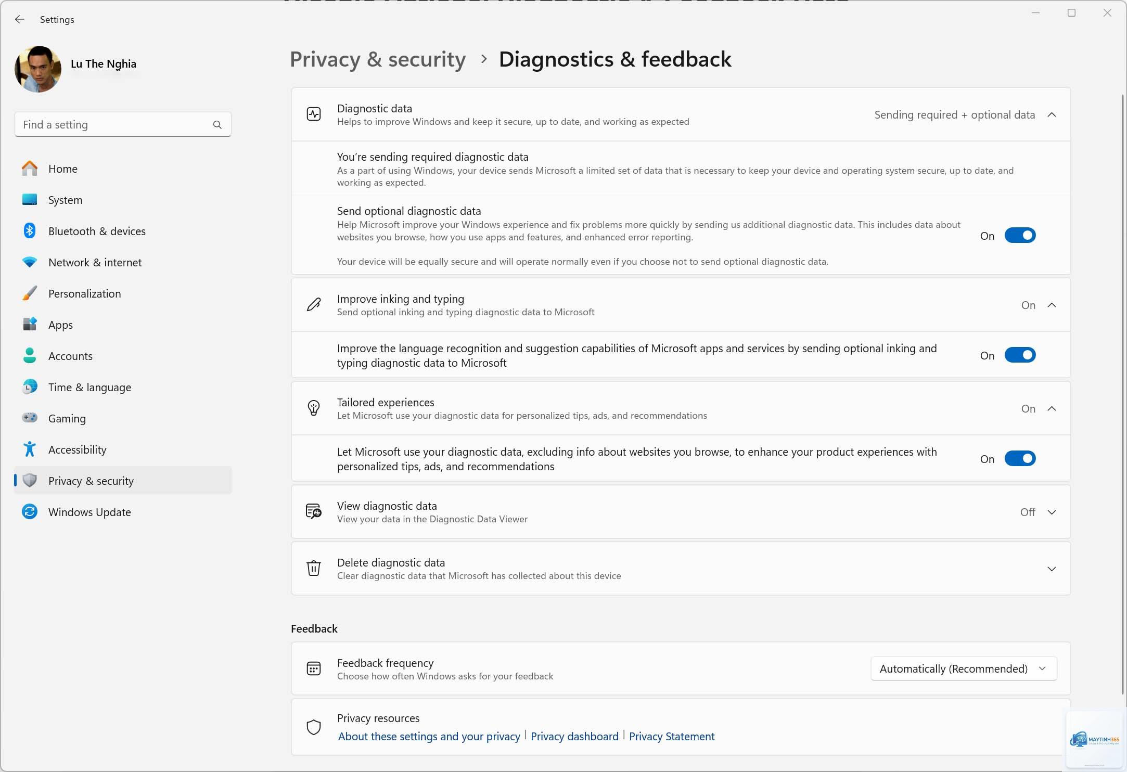This screenshot has height=772, width=1127.
Task: Open the Feedback frequency dropdown
Action: pos(964,668)
